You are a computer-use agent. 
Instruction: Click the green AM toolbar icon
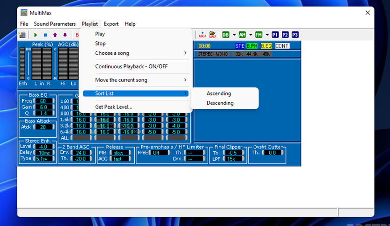[242, 35]
